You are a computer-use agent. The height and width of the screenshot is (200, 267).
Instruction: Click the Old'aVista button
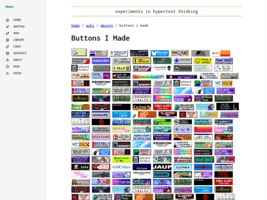[x=122, y=122]
